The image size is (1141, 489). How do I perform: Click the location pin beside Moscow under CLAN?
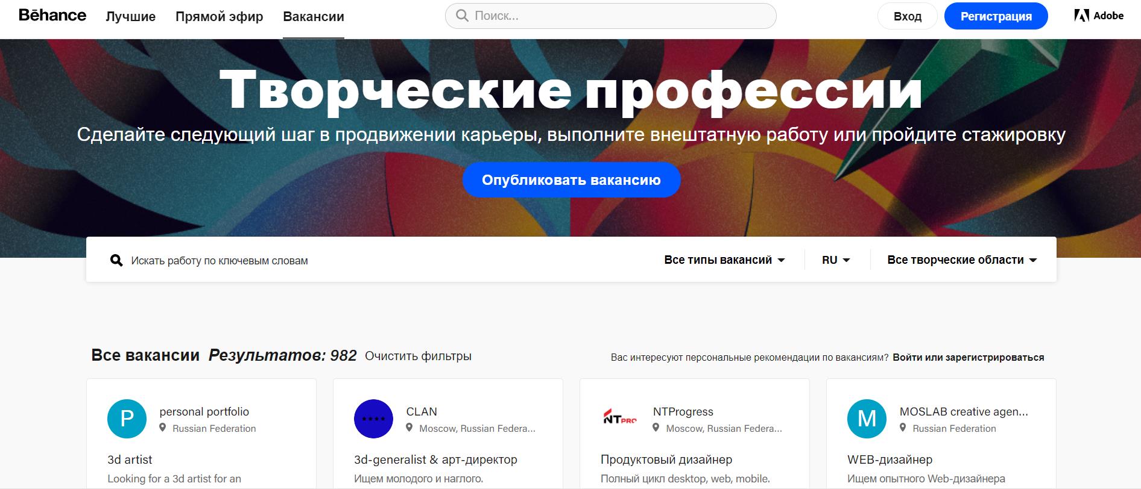(x=409, y=428)
